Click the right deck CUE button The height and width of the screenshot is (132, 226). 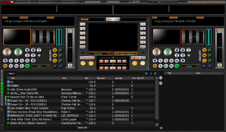tap(157, 52)
